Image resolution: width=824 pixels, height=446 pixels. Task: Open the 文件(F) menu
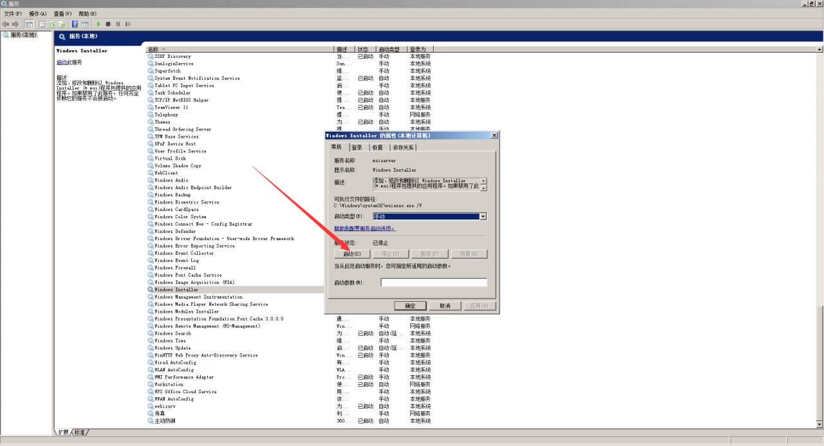point(13,14)
